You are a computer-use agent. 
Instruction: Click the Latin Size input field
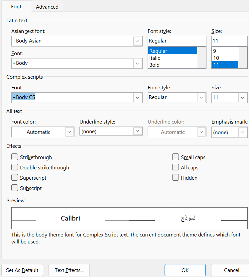pos(229,41)
